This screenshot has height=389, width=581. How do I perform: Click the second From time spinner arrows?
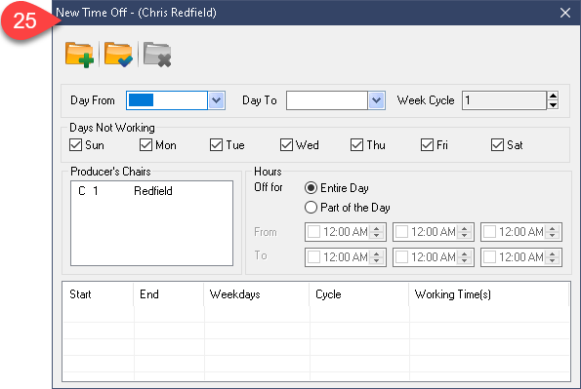click(464, 232)
